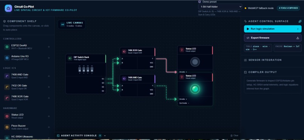Expand the Agent Activity Console chevron
The height and width of the screenshot is (140, 304).
point(105,135)
